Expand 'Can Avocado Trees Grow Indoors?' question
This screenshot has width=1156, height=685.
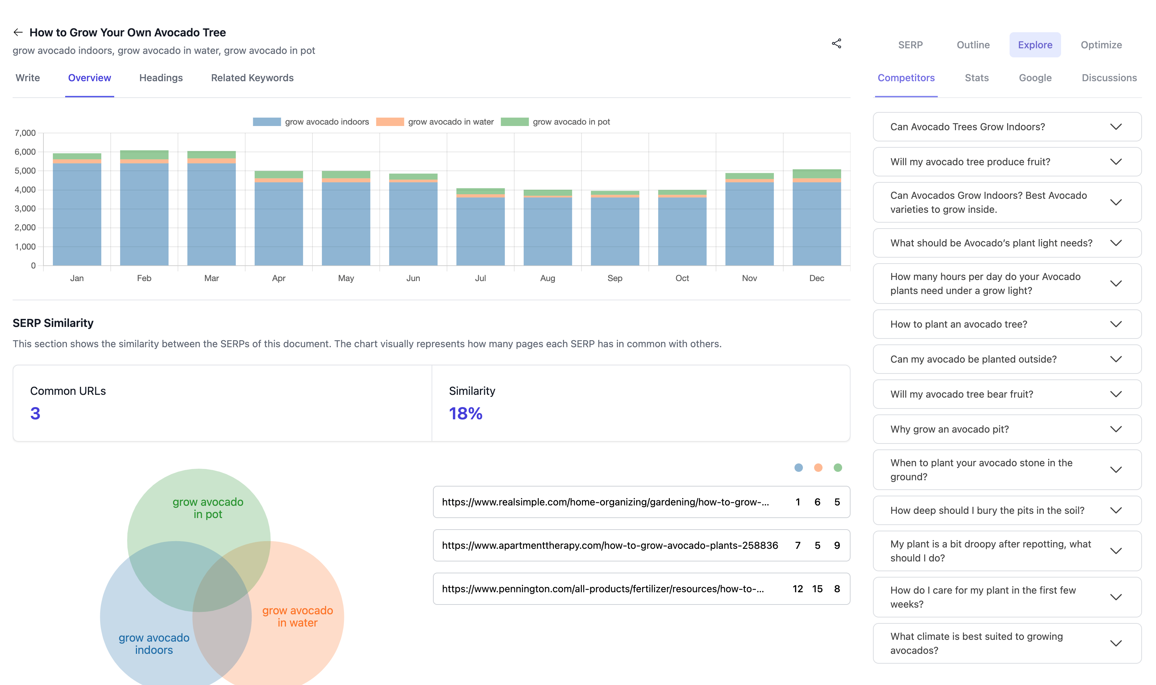tap(1007, 126)
